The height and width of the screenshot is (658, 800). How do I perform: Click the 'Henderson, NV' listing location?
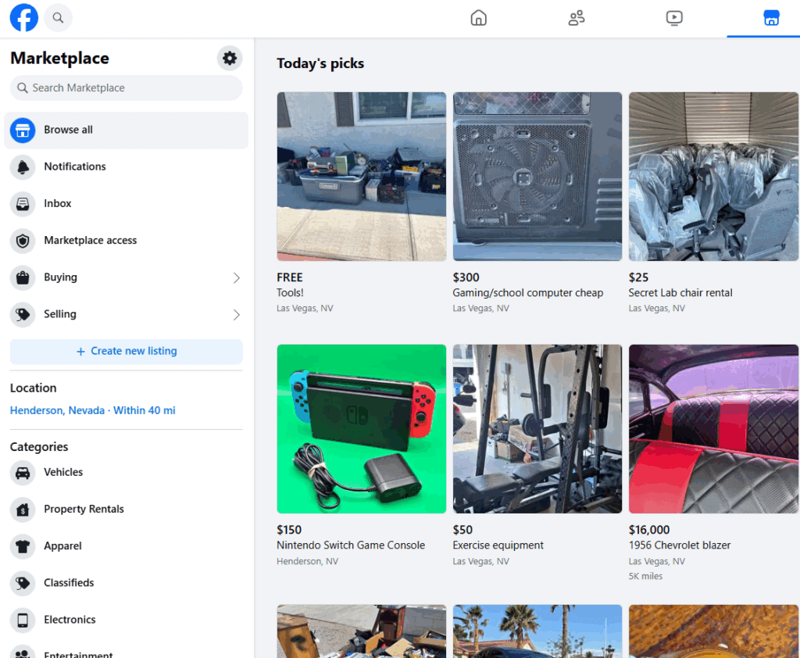point(308,561)
